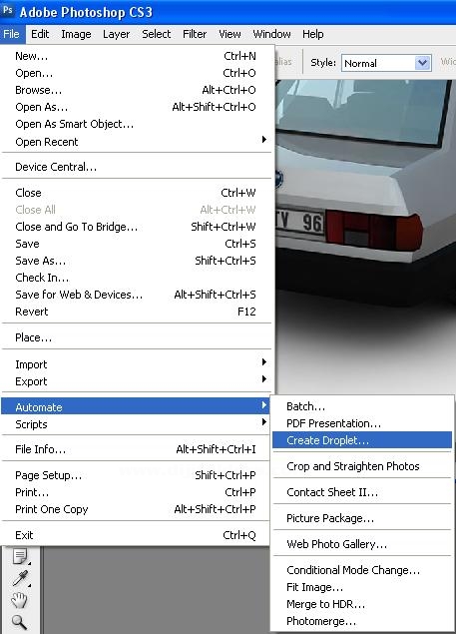Image resolution: width=456 pixels, height=634 pixels.
Task: Select Save for Web & Devices...
Action: tap(136, 295)
